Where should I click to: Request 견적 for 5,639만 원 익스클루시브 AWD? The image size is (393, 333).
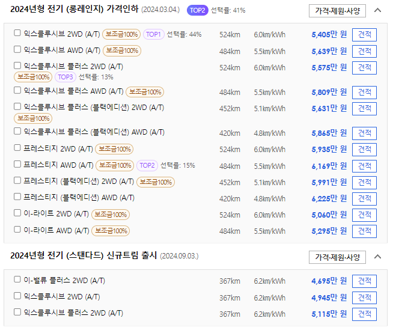364,52
